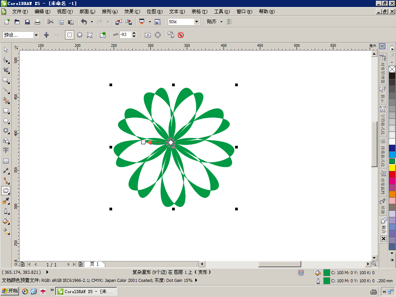Select the Eyedropper tool
The height and width of the screenshot is (297, 396).
[x=6, y=201]
